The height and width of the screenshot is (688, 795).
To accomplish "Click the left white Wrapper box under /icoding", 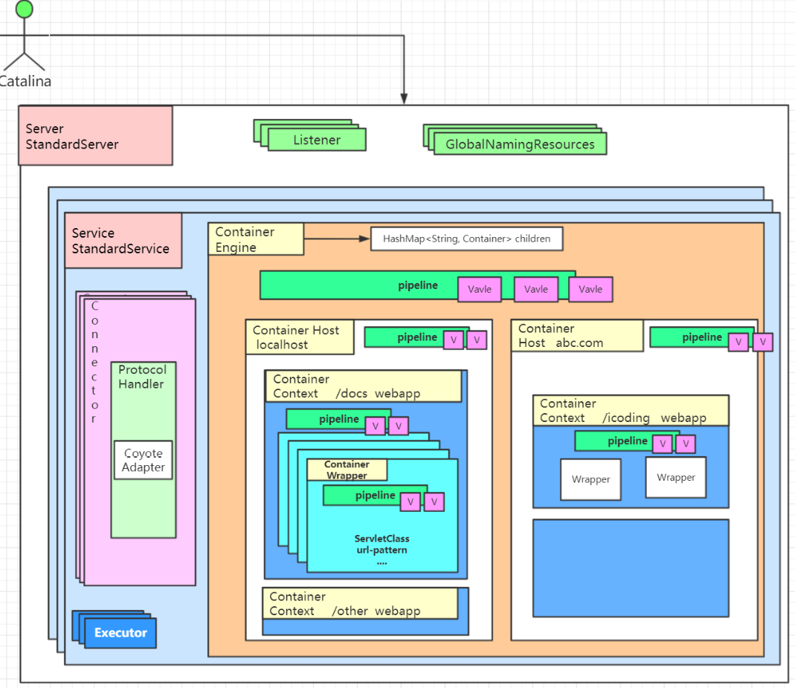I will [590, 480].
